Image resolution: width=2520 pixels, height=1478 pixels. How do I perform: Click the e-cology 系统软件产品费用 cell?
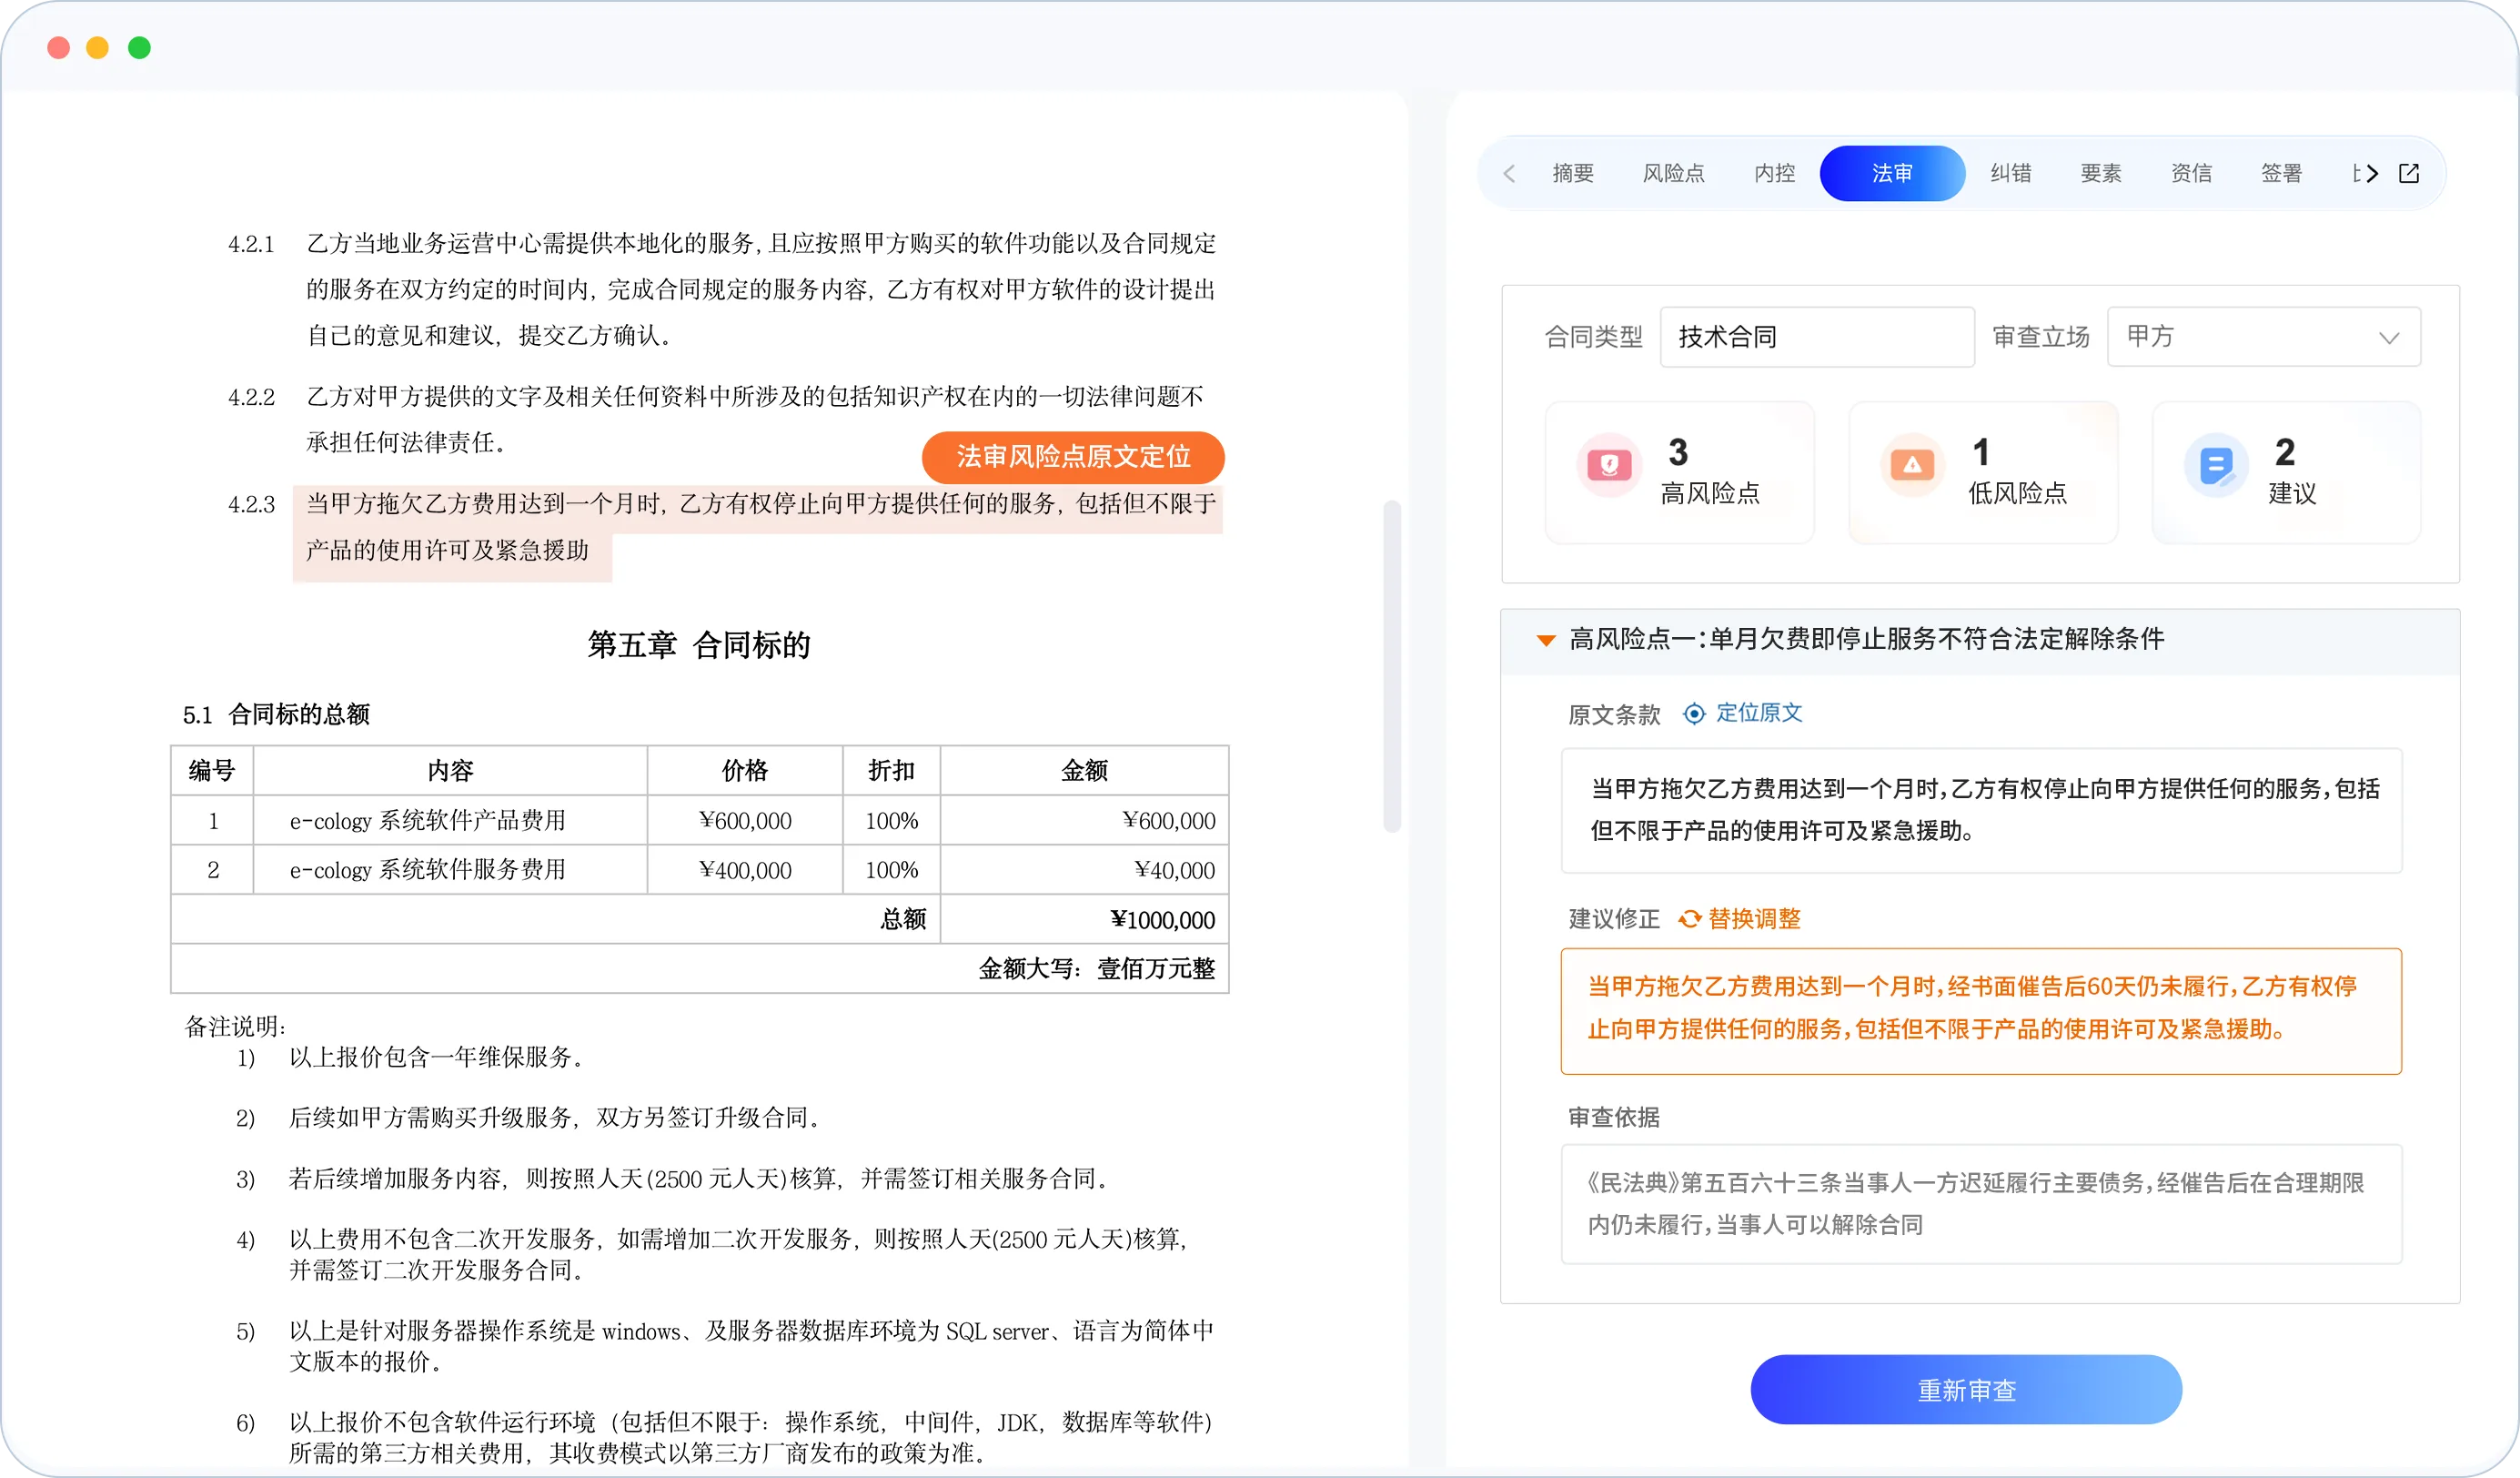(x=450, y=821)
